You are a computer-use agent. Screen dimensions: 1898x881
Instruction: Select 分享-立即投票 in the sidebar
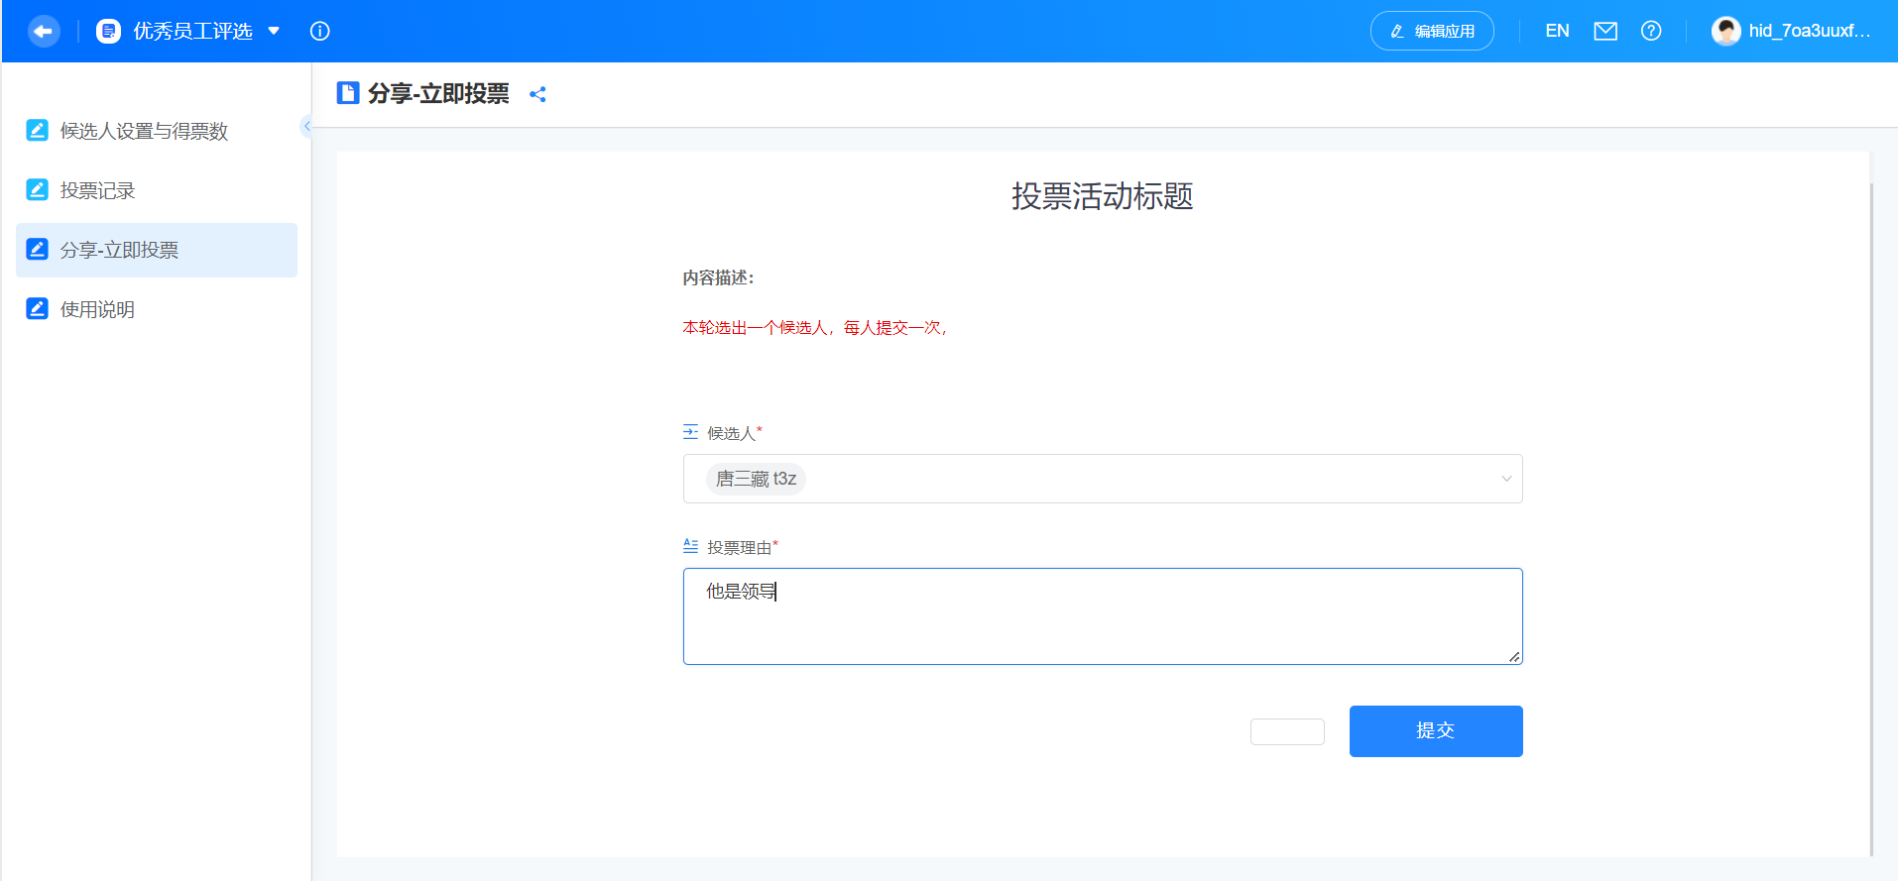[x=157, y=250]
